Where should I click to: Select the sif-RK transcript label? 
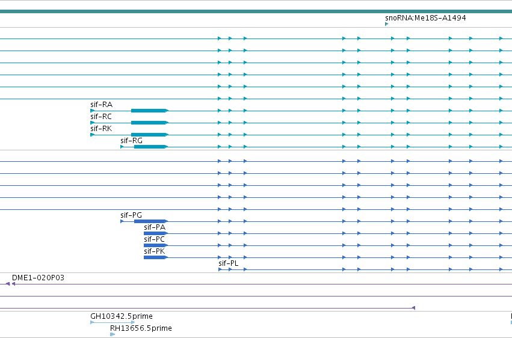tap(101, 129)
